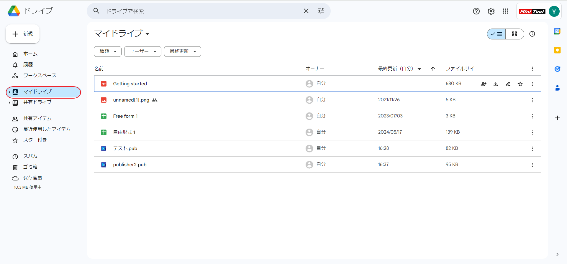Switch to list layout view
Screen dimensions: 567x264
tap(496, 34)
